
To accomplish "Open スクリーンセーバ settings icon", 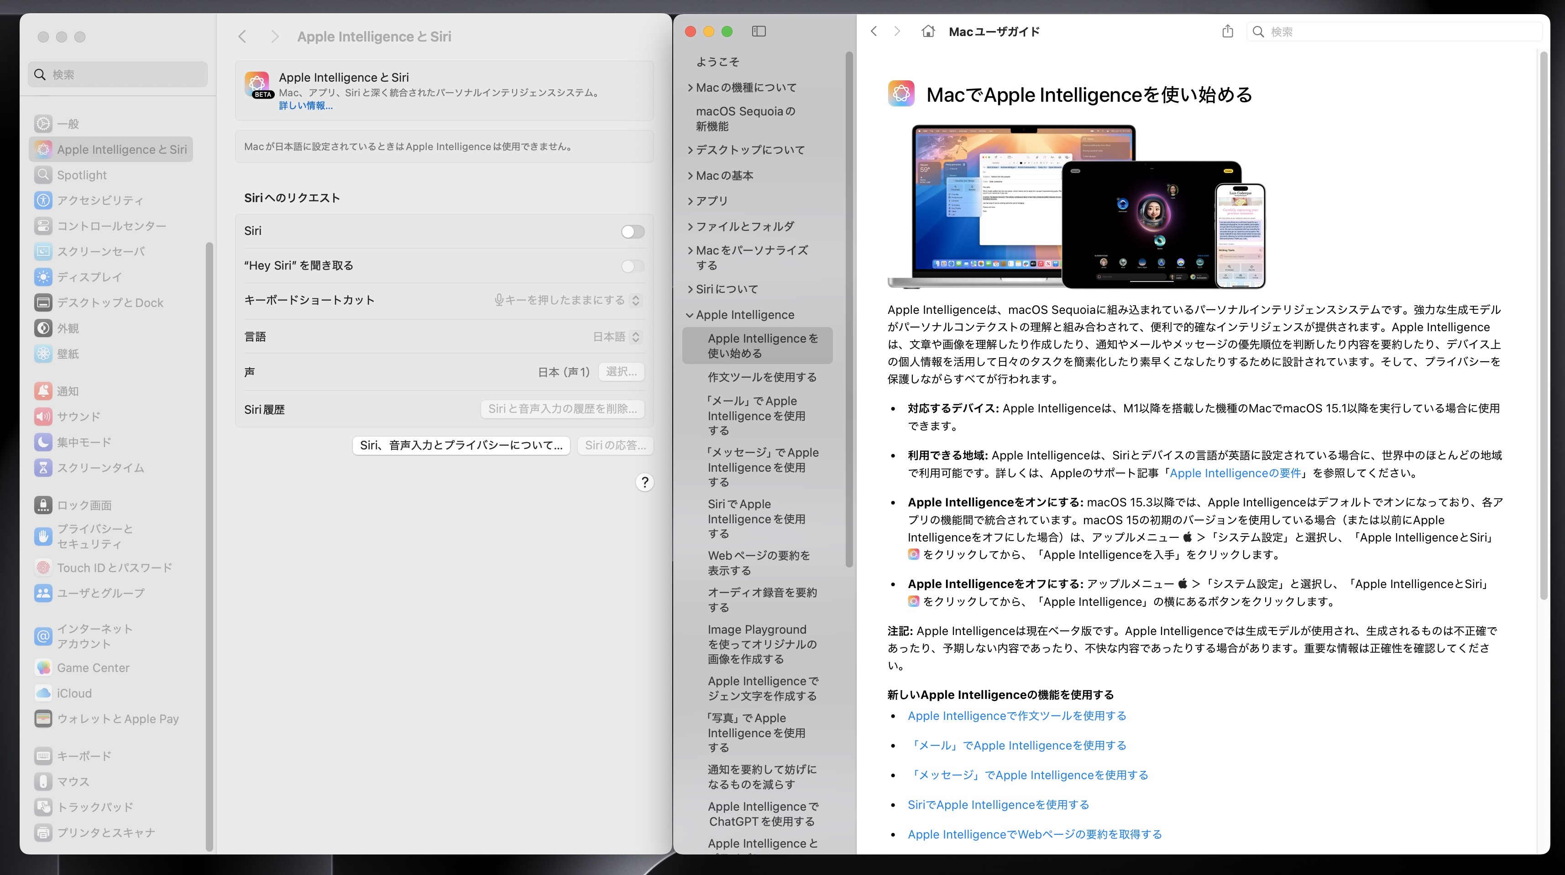I will [43, 251].
